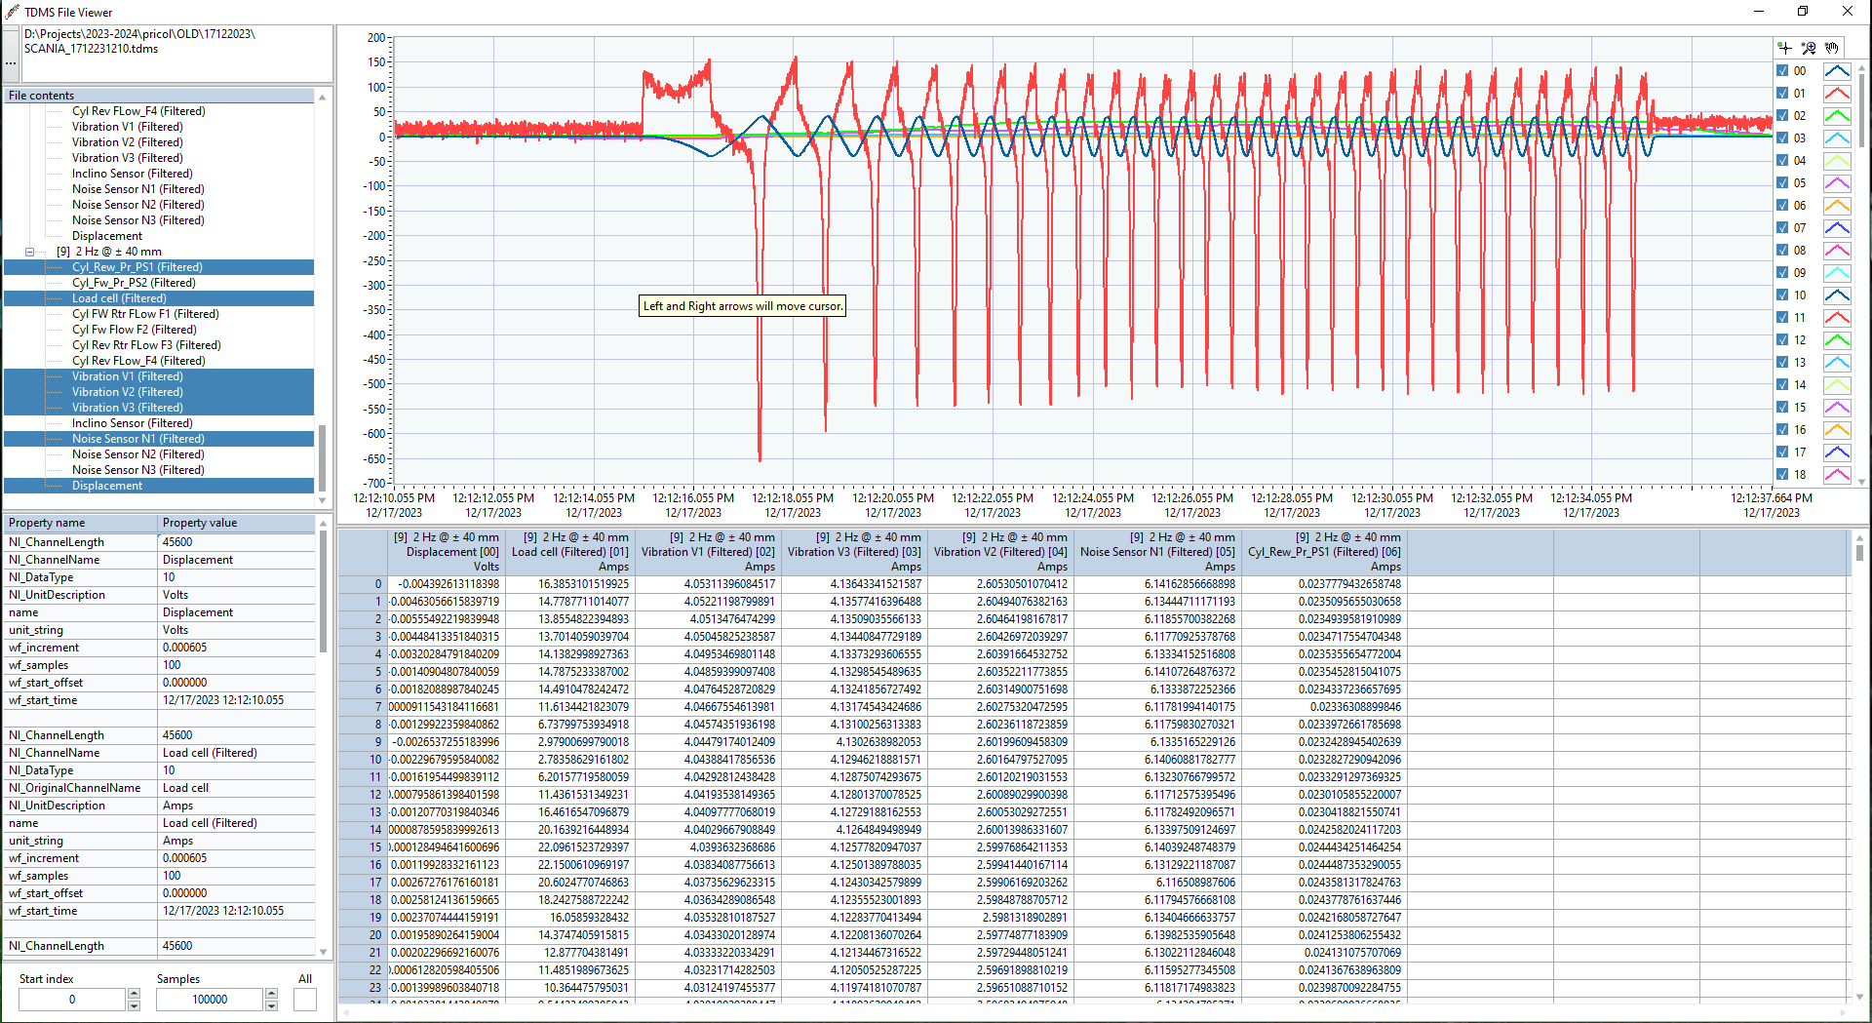Select the pan hand tool
The width and height of the screenshot is (1872, 1023).
click(x=1832, y=48)
